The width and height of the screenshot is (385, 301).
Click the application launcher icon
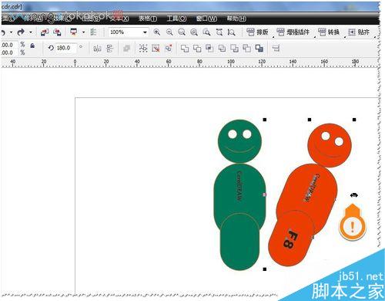coord(74,32)
